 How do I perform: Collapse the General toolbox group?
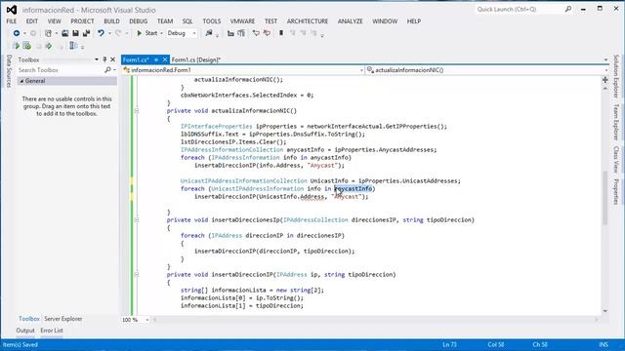[21, 81]
